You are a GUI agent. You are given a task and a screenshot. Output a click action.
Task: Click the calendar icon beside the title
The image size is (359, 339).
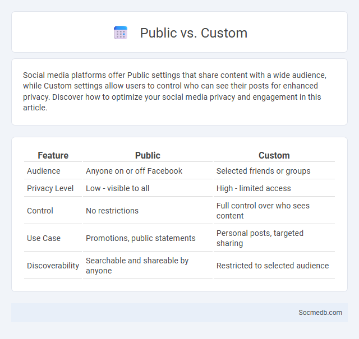pos(121,32)
